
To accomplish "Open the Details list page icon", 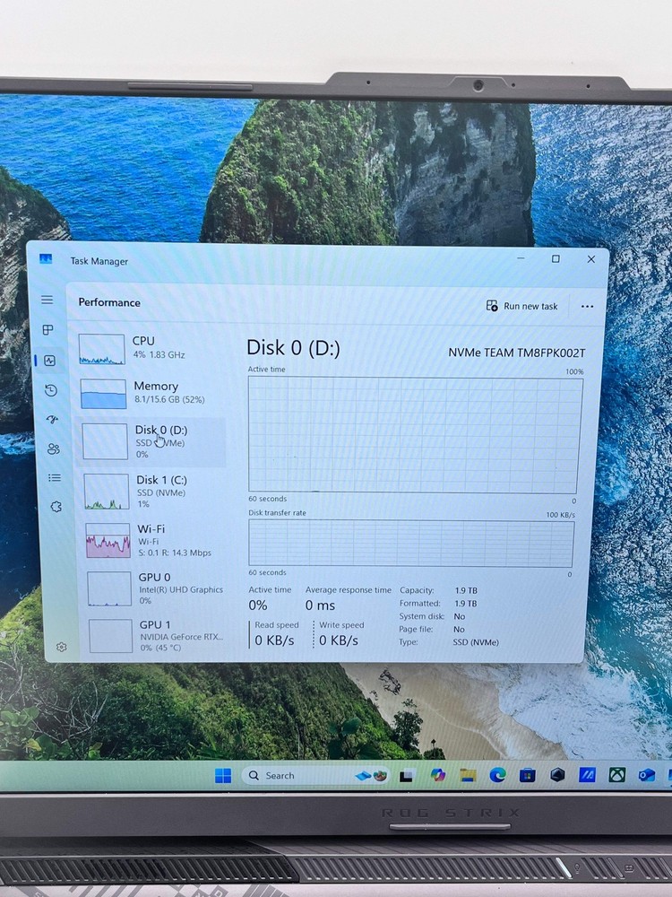I will point(55,478).
